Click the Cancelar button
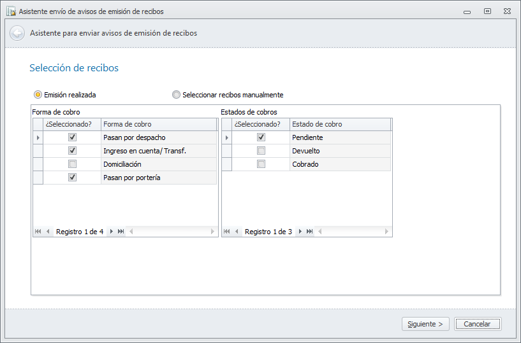 click(x=477, y=324)
